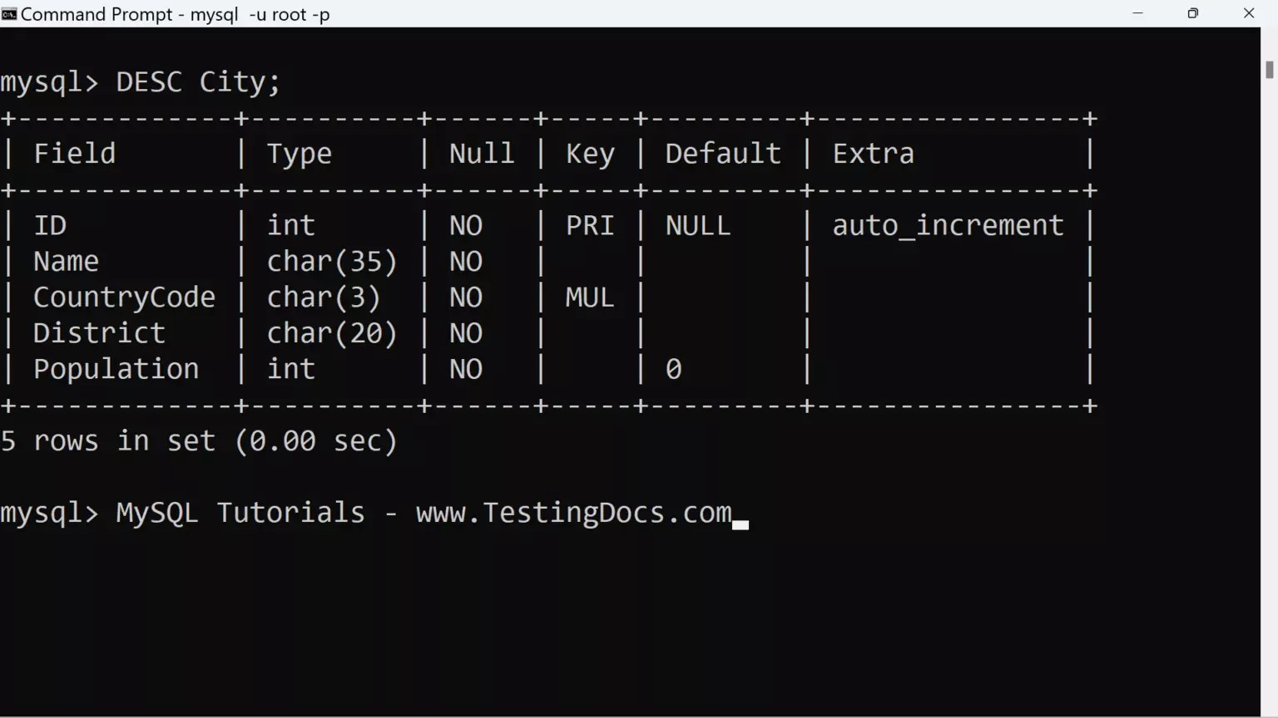Click the District field name

(x=98, y=332)
